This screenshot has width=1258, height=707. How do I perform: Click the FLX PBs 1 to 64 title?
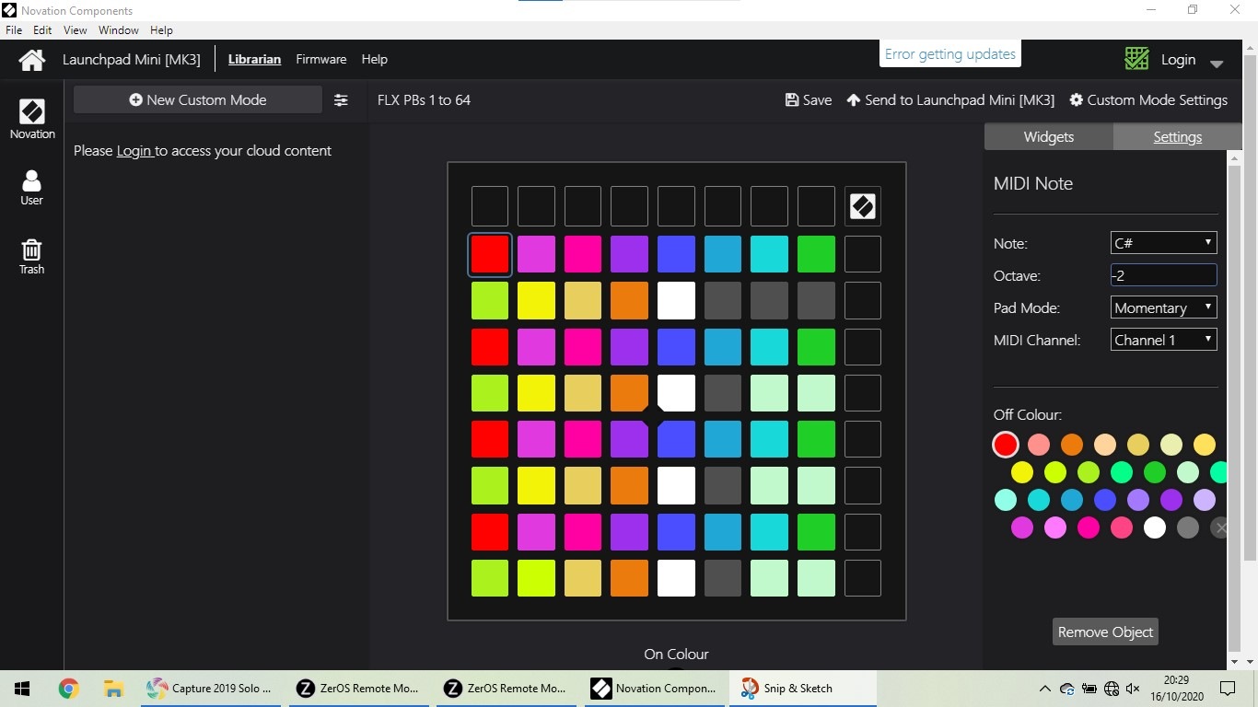click(424, 99)
